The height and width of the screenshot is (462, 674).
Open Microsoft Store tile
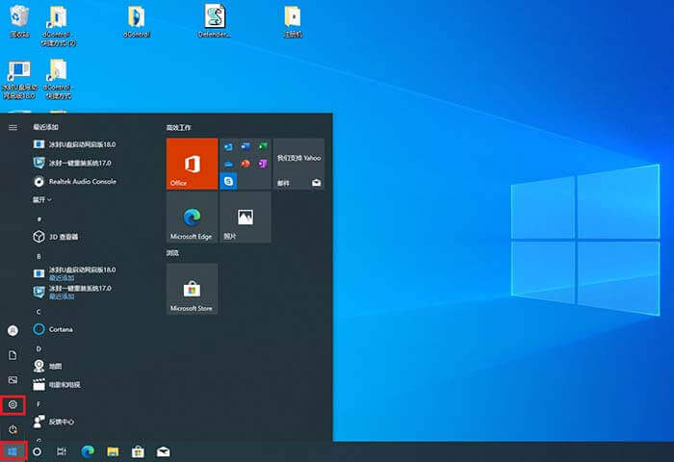coord(192,289)
